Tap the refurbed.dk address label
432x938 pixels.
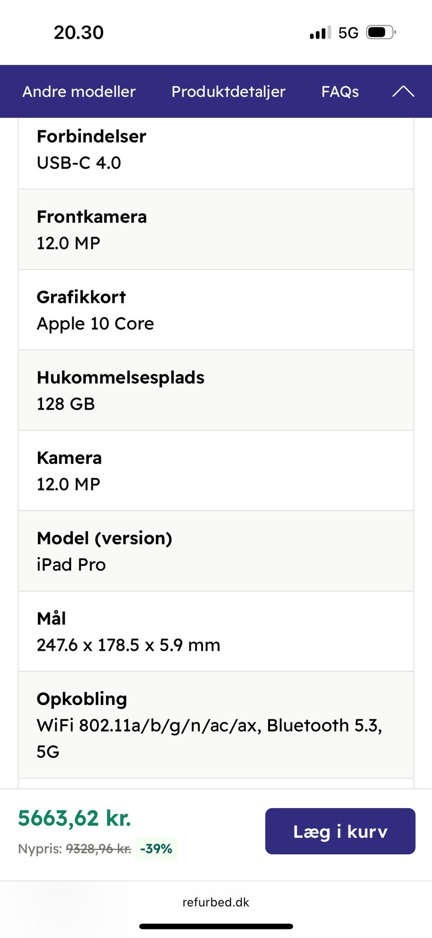216,902
